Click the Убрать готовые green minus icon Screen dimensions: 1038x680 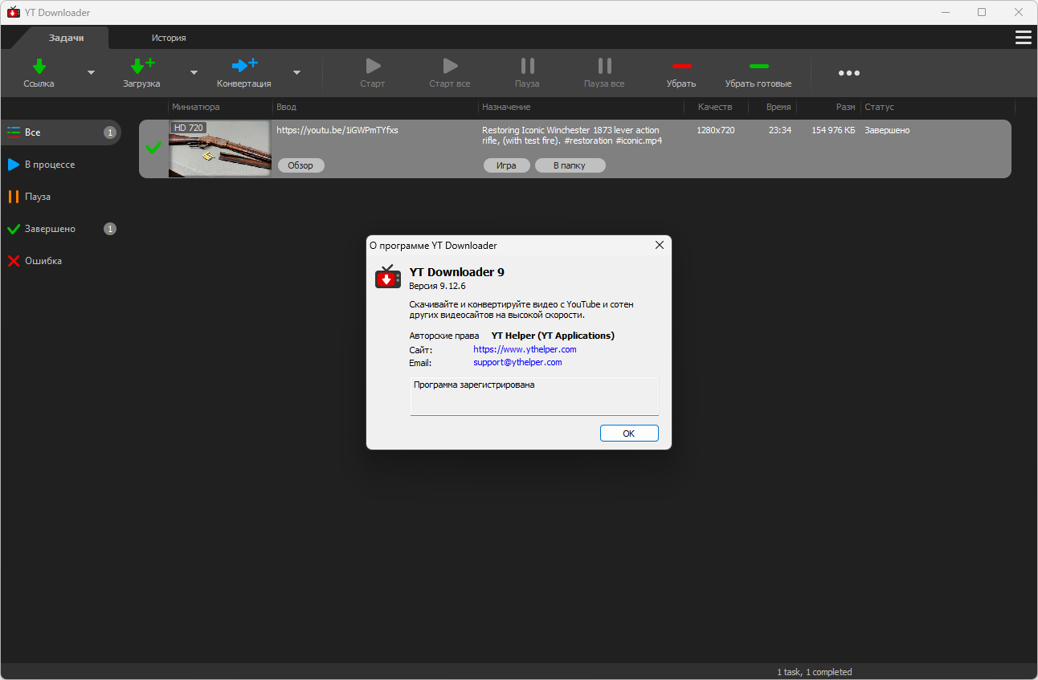click(758, 66)
